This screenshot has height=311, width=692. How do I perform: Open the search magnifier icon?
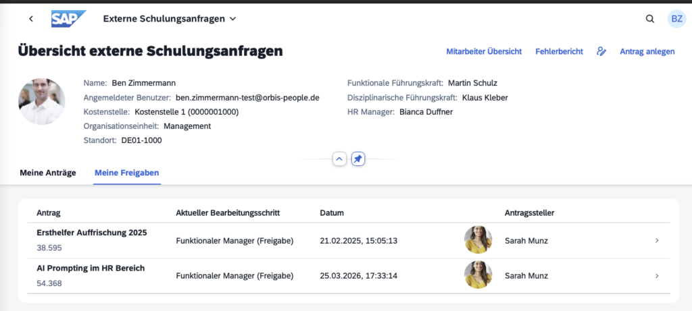coord(650,19)
